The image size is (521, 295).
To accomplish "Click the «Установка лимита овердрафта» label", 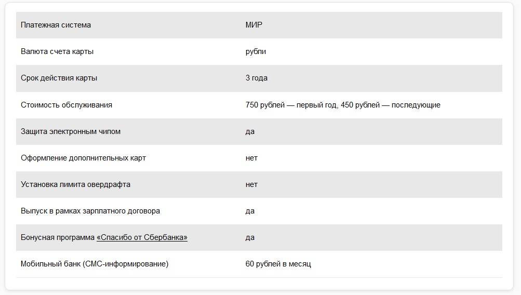I will 75,184.
